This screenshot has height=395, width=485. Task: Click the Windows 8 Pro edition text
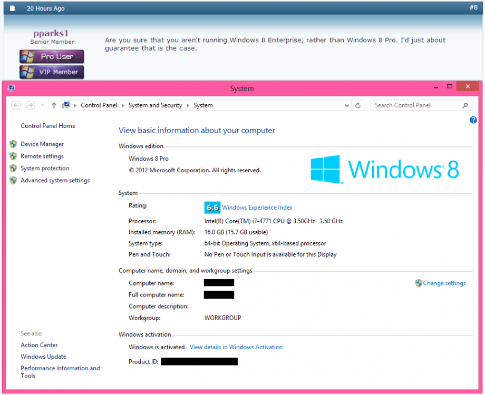[x=149, y=159]
